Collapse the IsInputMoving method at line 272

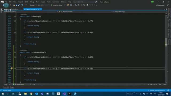[15, 53]
